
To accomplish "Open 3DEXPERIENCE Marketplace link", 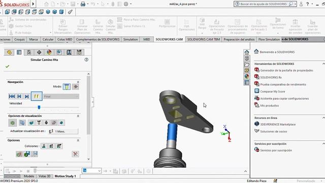I will tap(278, 125).
